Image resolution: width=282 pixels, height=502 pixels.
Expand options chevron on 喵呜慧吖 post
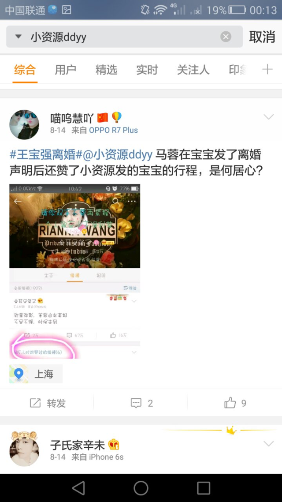tap(269, 117)
